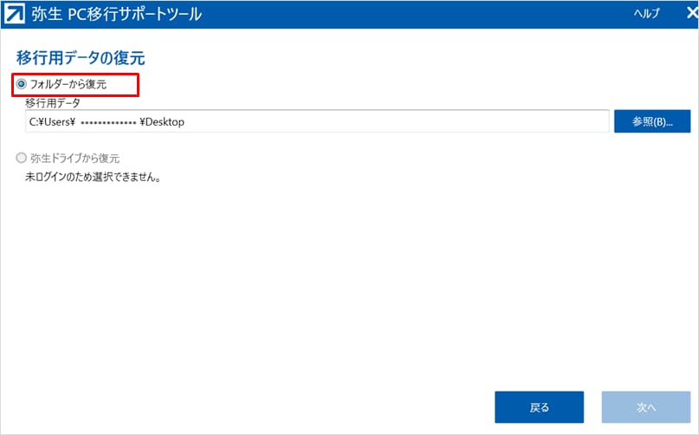
Task: Place cursor on Desktop in the path
Action: [x=165, y=122]
